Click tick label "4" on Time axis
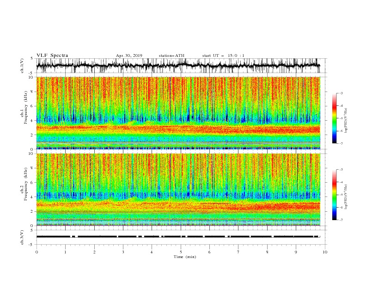This screenshot has height=283, width=366. click(152, 252)
